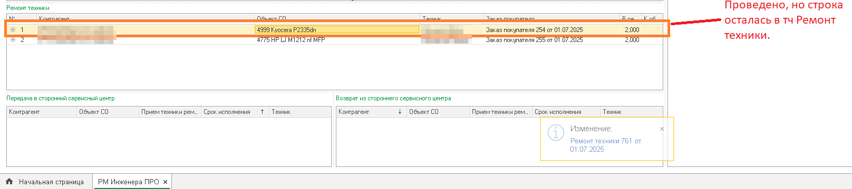This screenshot has height=189, width=852.
Task: Click the Изменение: heading in the notification
Action: coord(591,129)
